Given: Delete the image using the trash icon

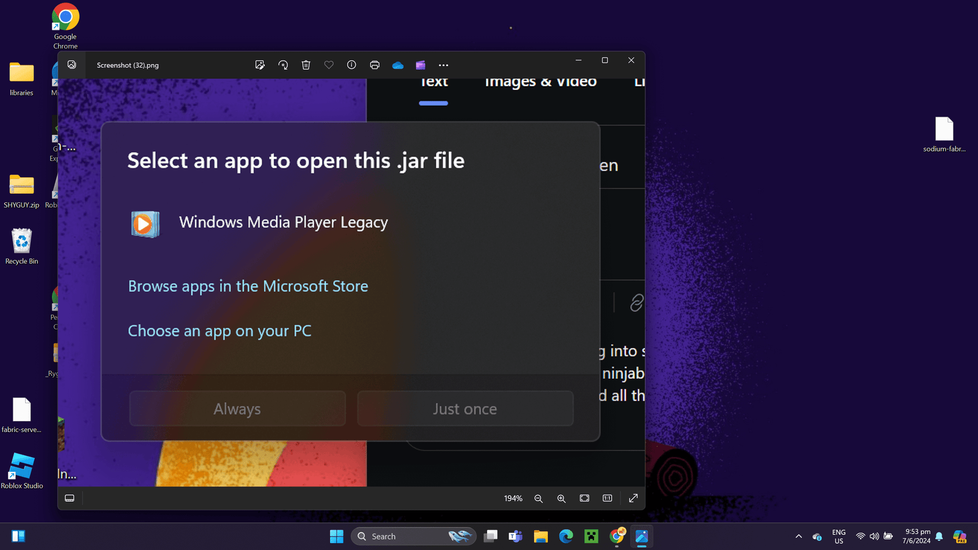Looking at the screenshot, I should pos(306,65).
